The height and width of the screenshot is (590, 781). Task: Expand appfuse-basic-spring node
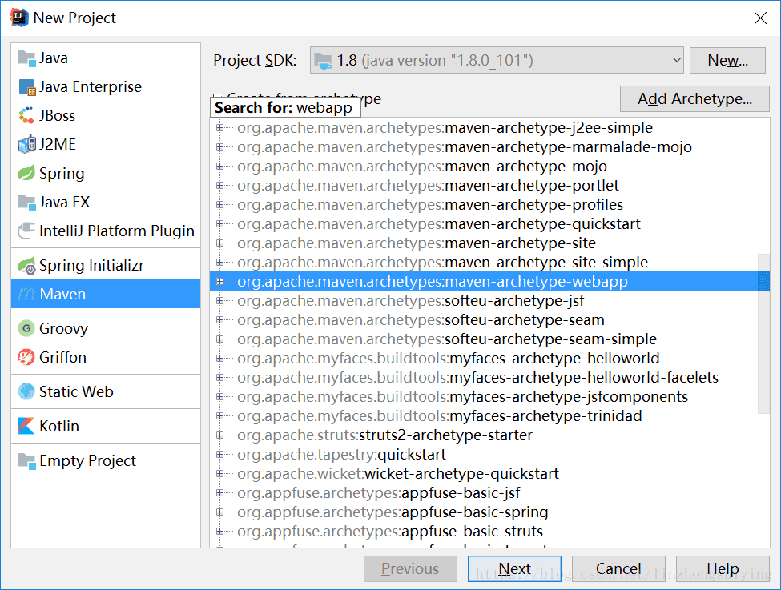pyautogui.click(x=219, y=512)
